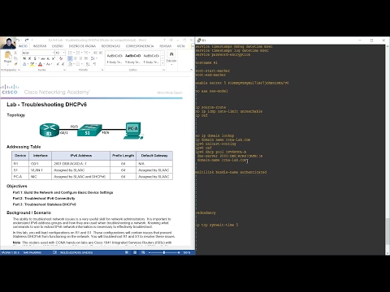Toggle subscript formatting
The image size is (390, 292).
coord(48,58)
